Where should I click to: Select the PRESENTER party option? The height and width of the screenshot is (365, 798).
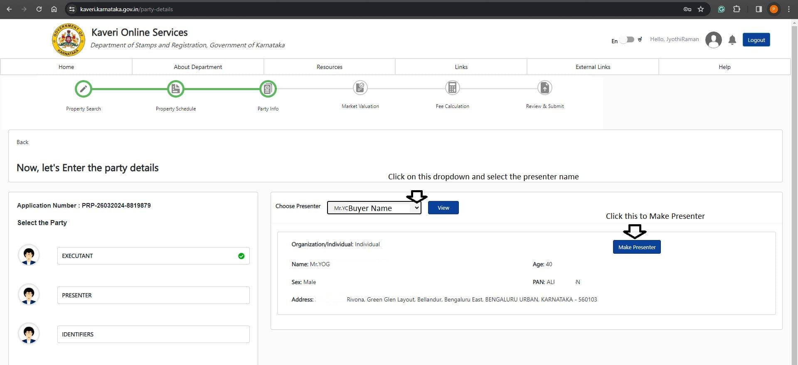tap(153, 295)
